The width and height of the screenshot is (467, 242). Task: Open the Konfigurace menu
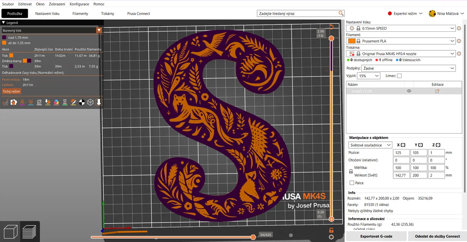click(79, 4)
